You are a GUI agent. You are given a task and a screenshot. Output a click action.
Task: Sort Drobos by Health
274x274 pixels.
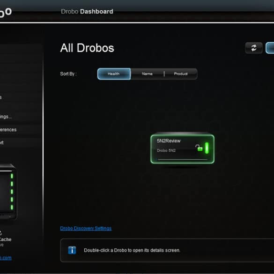pyautogui.click(x=114, y=74)
